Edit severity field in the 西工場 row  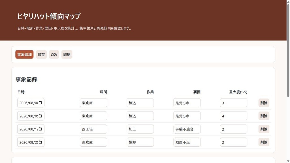pyautogui.click(x=234, y=129)
